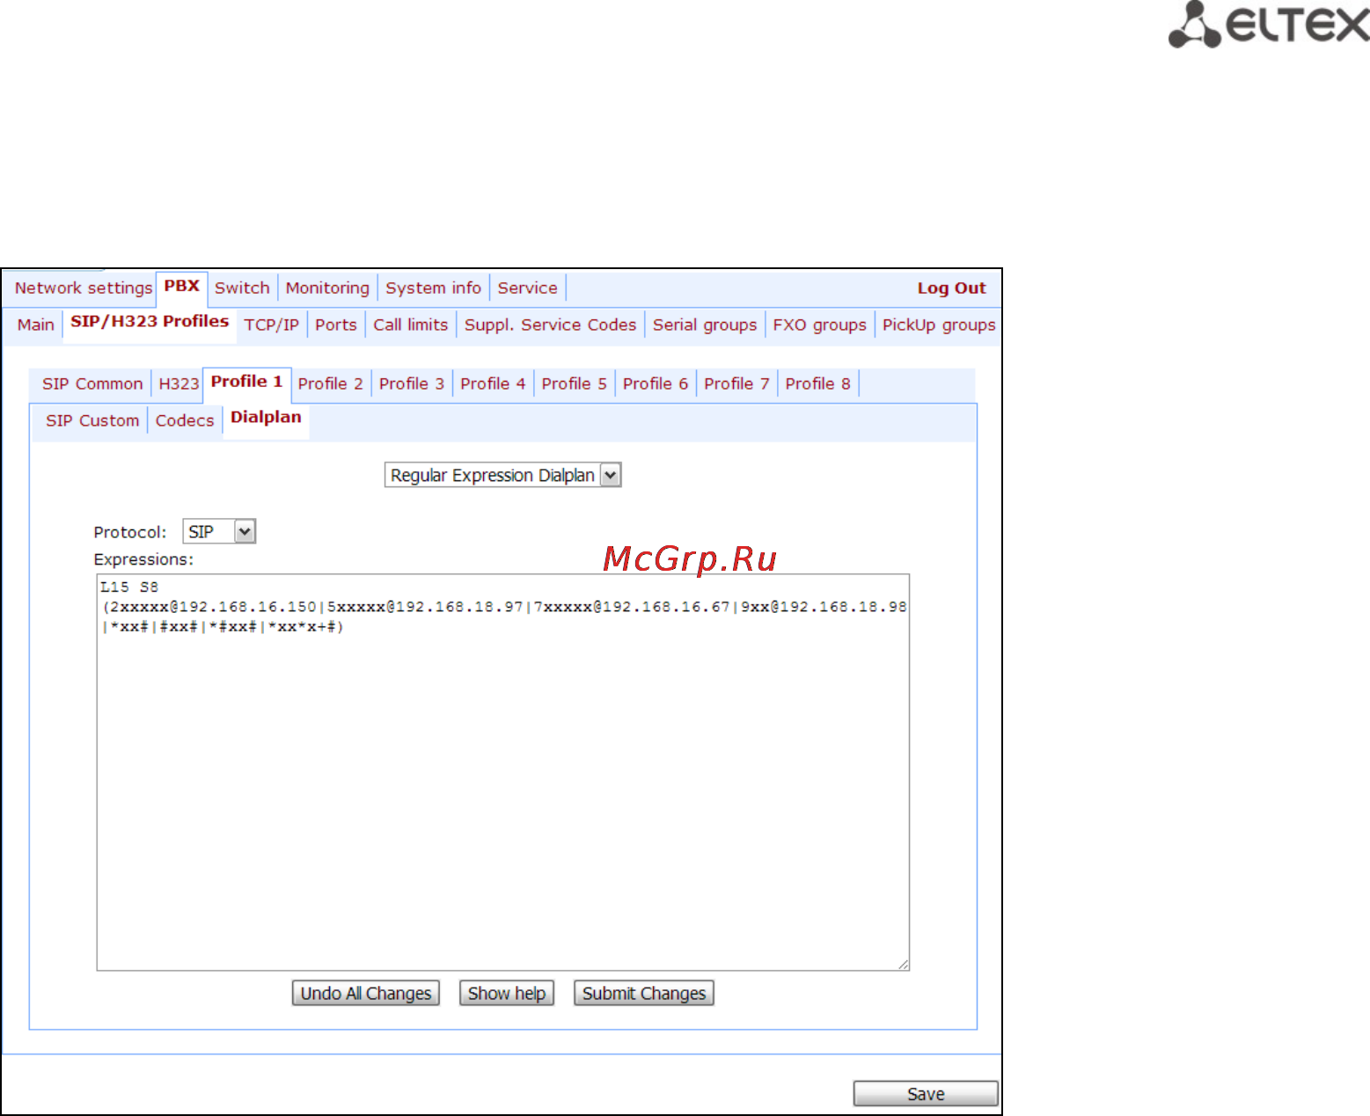1370x1116 pixels.
Task: Open the FXO groups sub-tab
Action: point(820,325)
